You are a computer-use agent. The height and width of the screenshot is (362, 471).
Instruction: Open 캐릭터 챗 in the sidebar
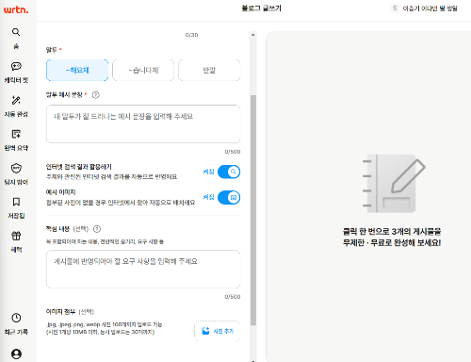click(16, 73)
